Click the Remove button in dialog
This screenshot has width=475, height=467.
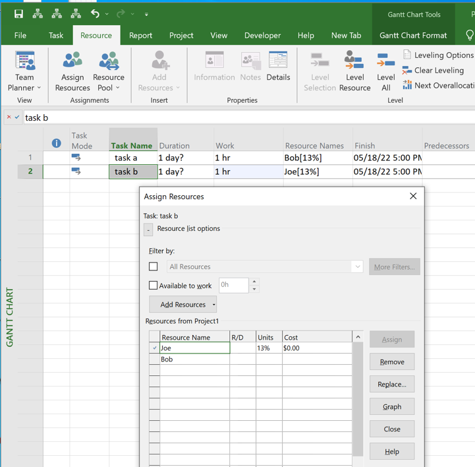click(x=392, y=362)
